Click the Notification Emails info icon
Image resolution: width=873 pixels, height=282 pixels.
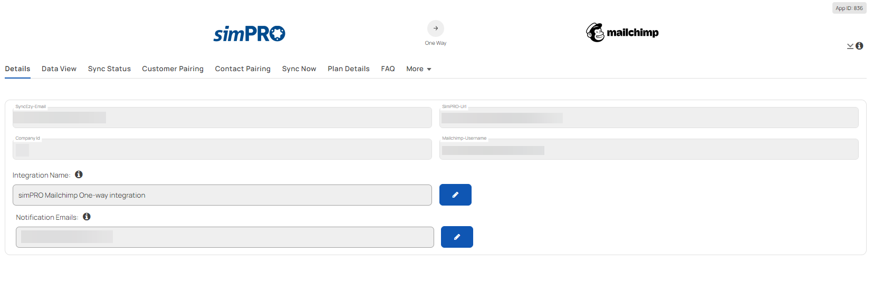click(87, 217)
